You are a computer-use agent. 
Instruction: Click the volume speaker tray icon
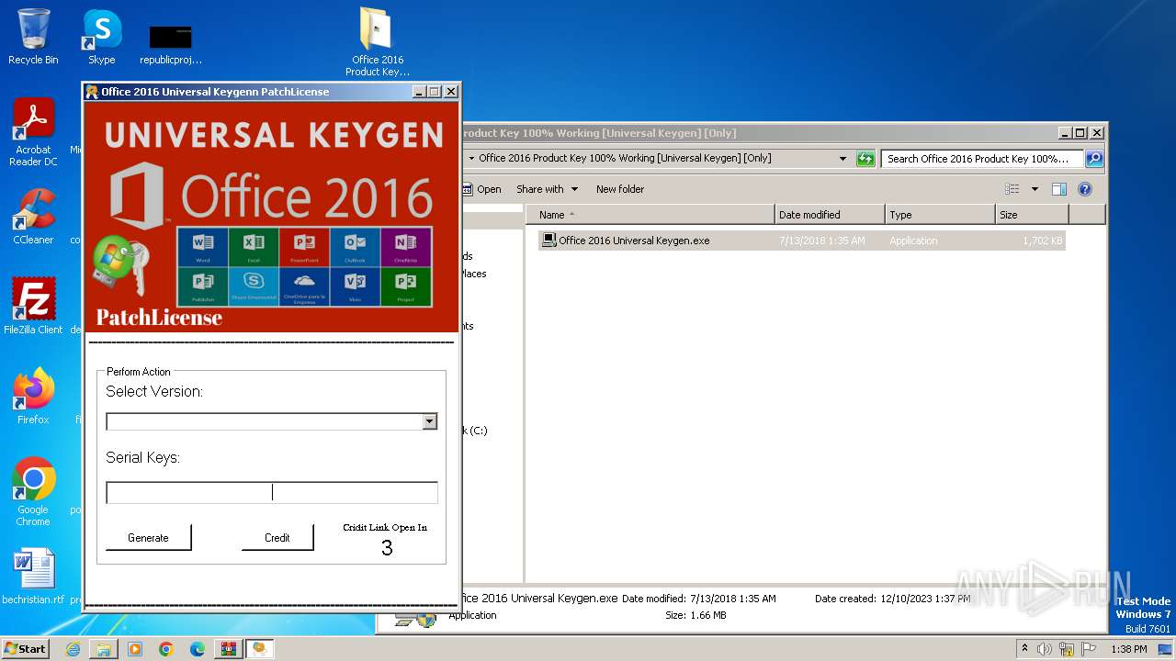tap(1045, 649)
